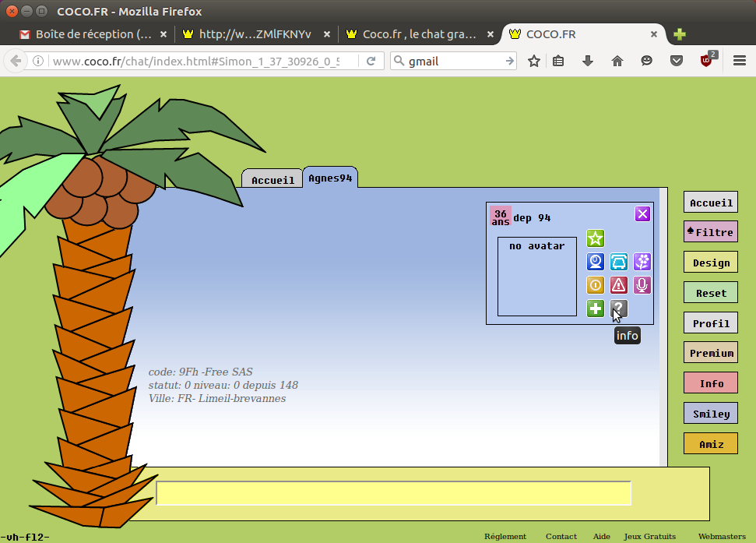Viewport: 756px width, 543px height.
Task: Select the Agnes94 conversation tab
Action: [330, 178]
